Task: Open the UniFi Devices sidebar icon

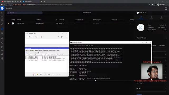Action: click(x=2, y=29)
